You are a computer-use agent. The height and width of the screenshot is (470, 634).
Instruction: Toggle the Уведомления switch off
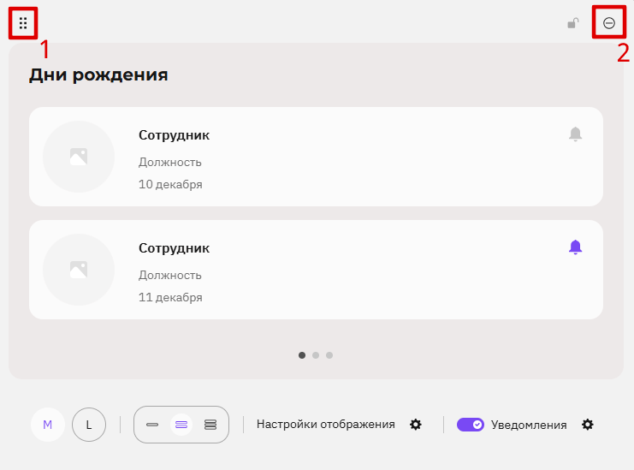tap(471, 425)
